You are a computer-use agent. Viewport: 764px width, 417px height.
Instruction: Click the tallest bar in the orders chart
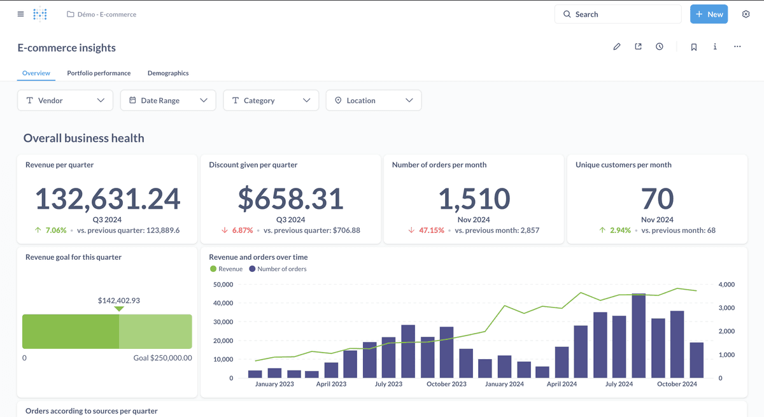(x=639, y=336)
